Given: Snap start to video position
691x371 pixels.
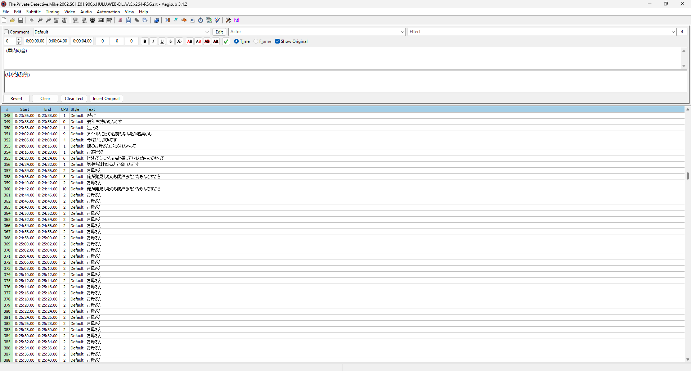Looking at the screenshot, I should [76, 20].
